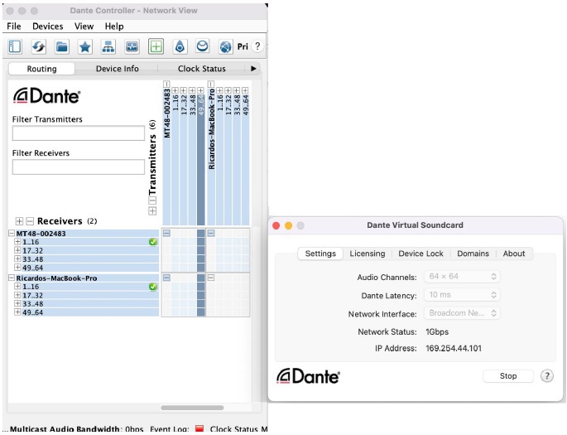Click the Filter Transmitters input field

[79, 133]
